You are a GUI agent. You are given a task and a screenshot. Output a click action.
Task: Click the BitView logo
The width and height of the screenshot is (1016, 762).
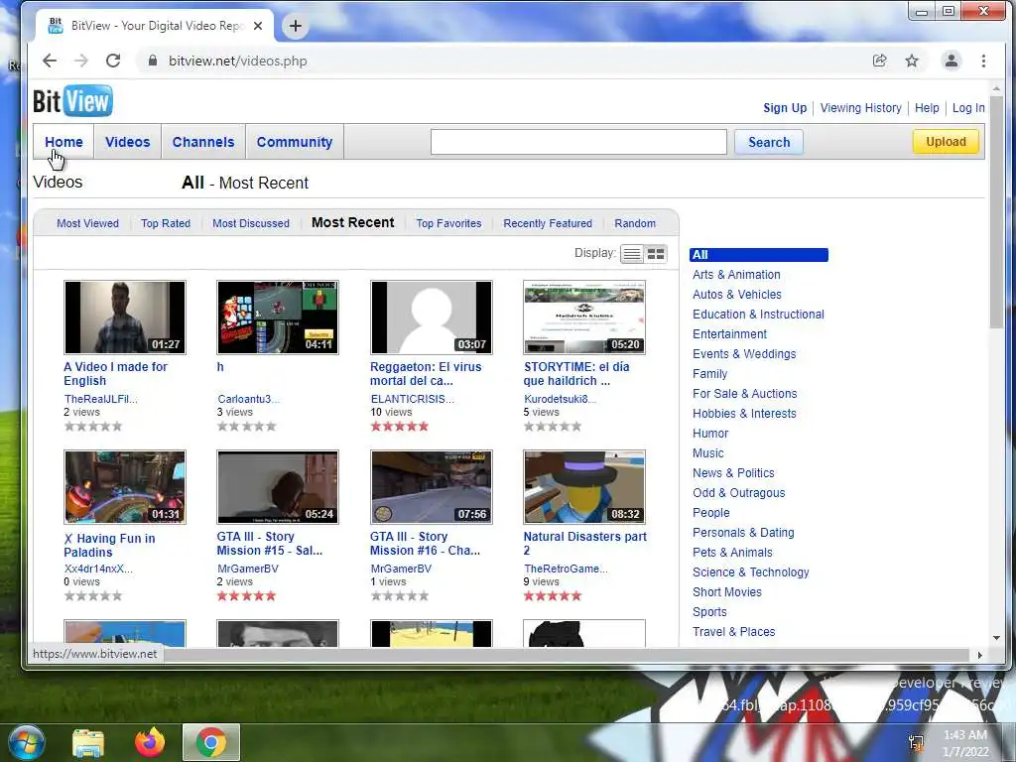point(72,101)
